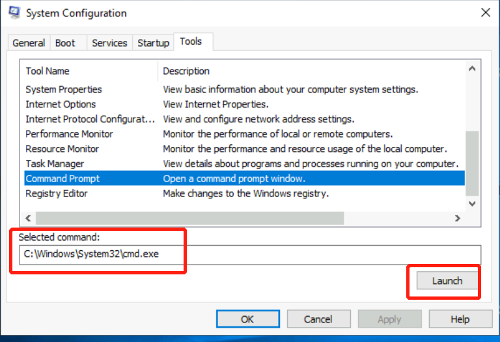This screenshot has width=500, height=342.
Task: Close the System Configuration window
Action: tap(485, 12)
